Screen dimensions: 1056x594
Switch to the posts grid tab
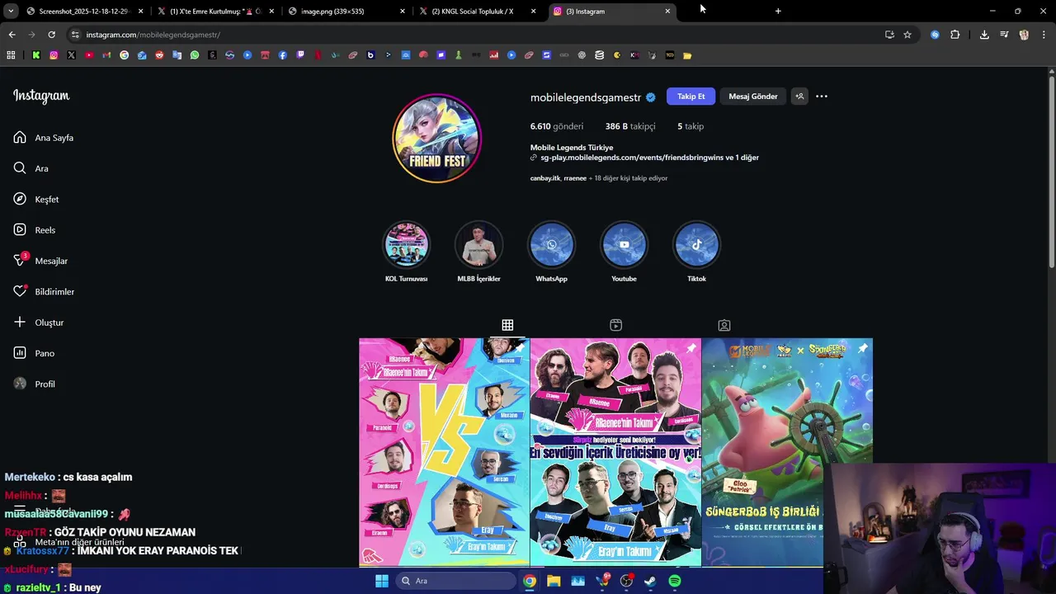(x=507, y=325)
